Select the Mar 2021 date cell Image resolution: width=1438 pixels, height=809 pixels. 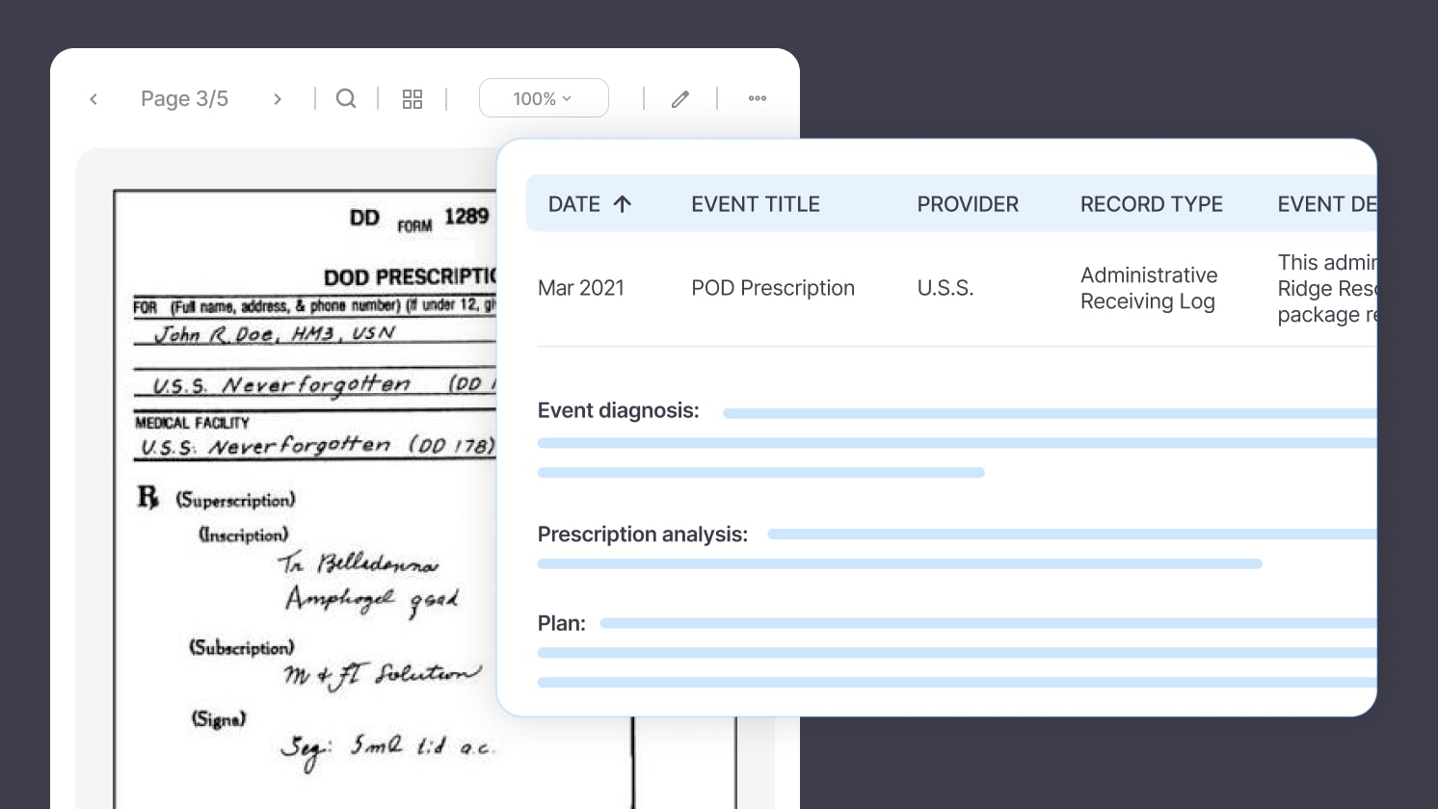[x=581, y=288]
